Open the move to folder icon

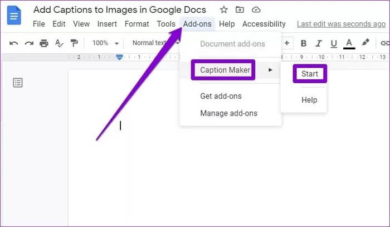pos(240,10)
